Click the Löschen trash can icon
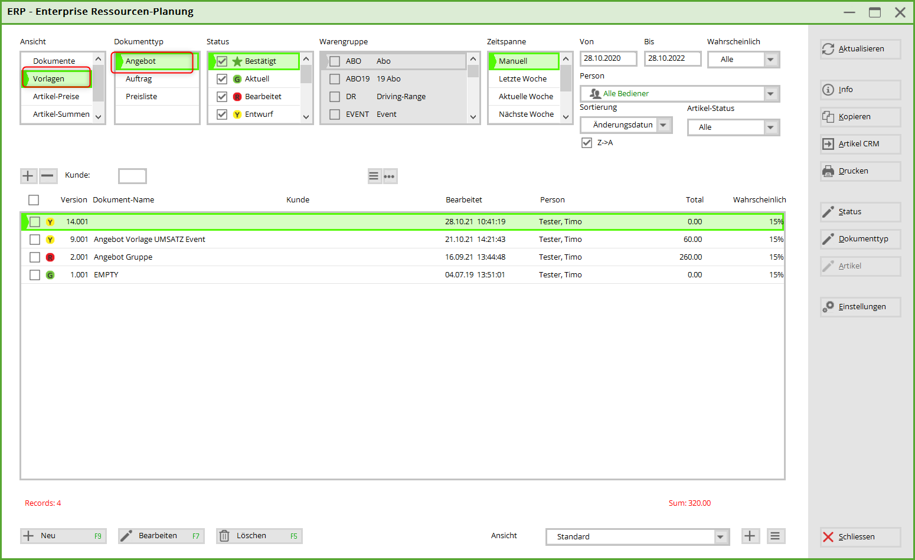 pos(224,536)
